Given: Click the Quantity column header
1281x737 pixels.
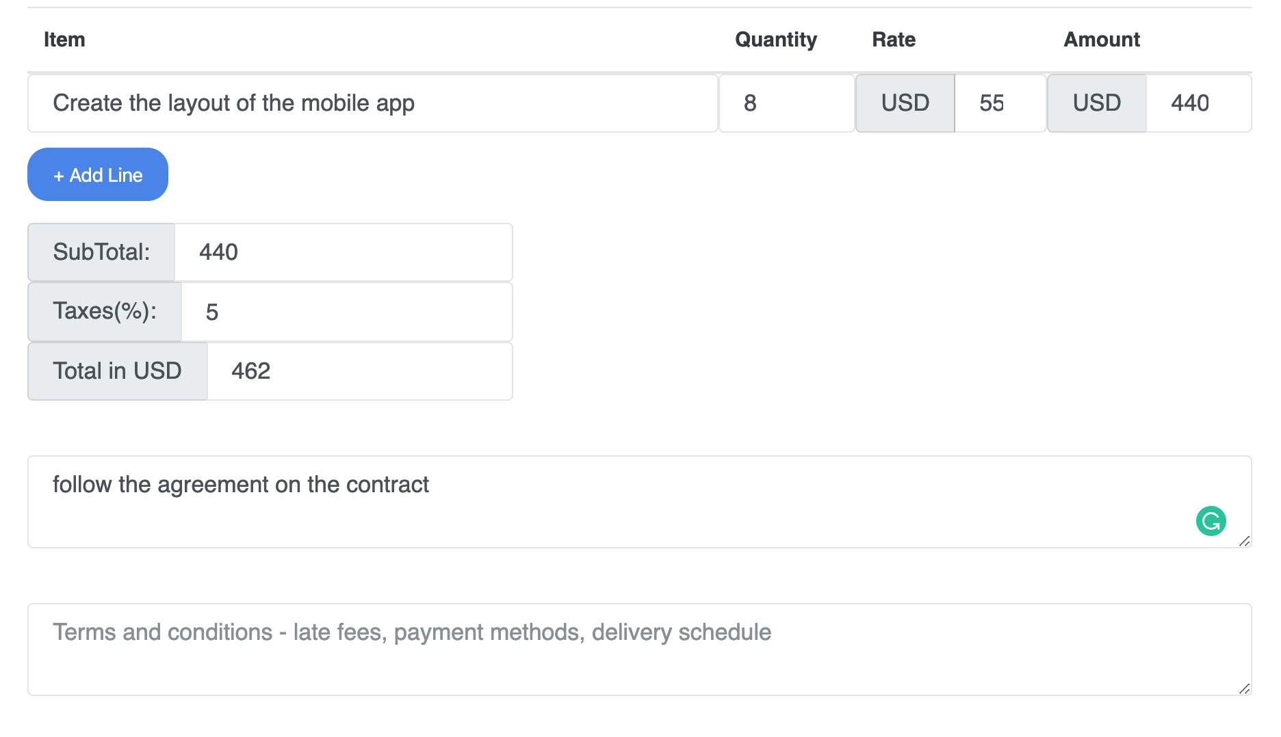Looking at the screenshot, I should tap(775, 40).
